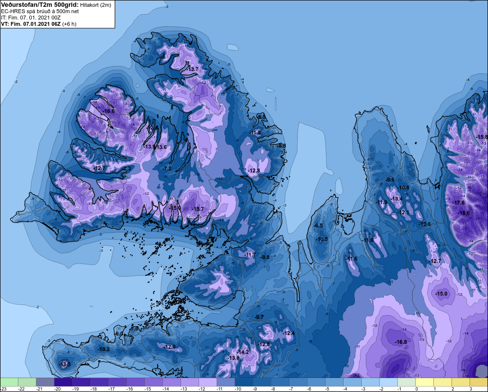Click the -13.7 temperature label
The height and width of the screenshot is (392, 488).
coord(192,69)
